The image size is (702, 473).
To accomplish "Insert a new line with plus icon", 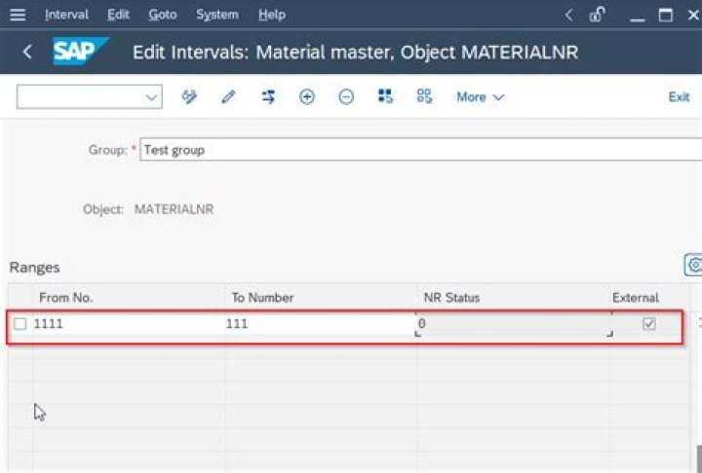I will click(x=307, y=97).
